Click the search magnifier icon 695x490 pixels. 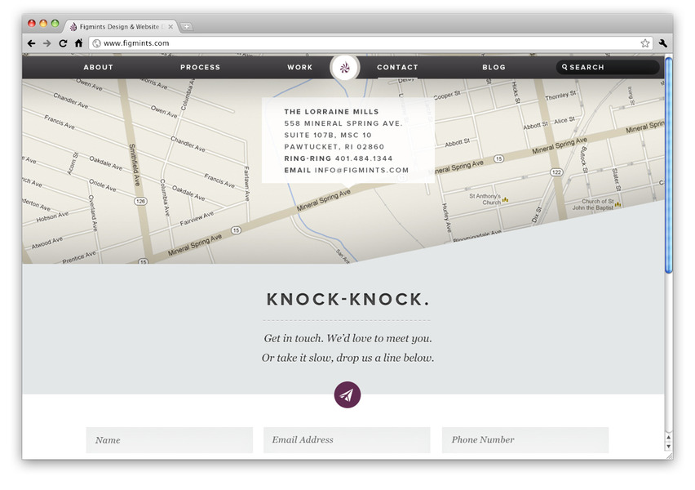564,67
